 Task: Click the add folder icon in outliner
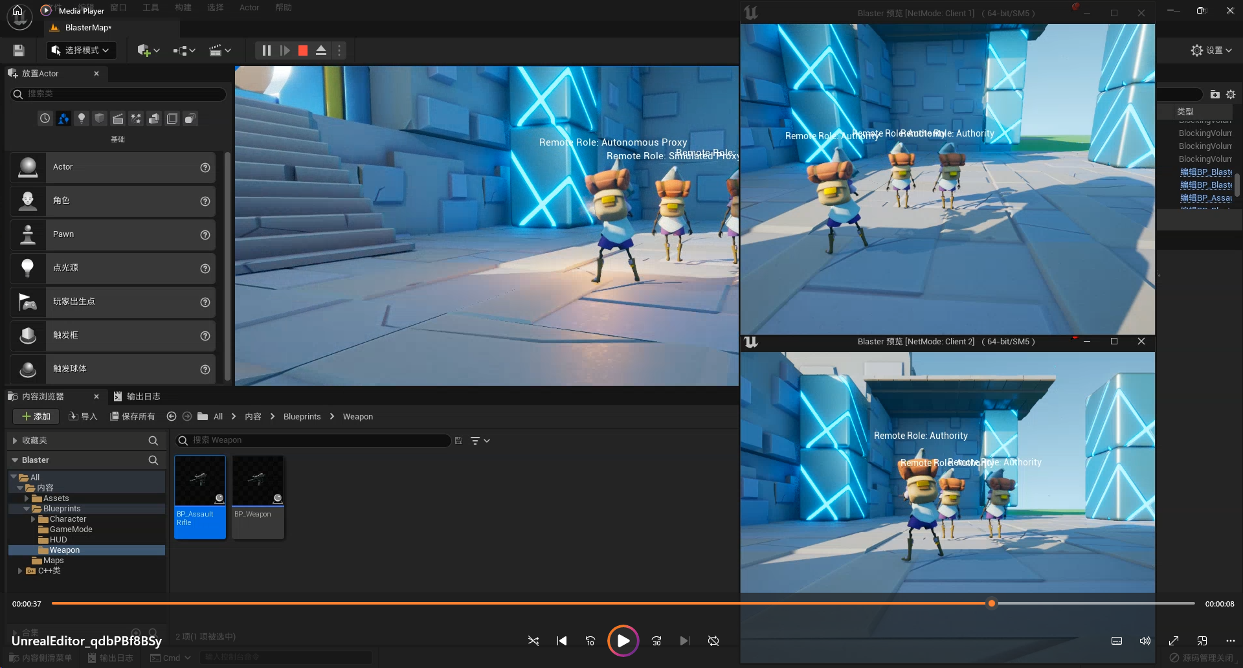point(1215,95)
